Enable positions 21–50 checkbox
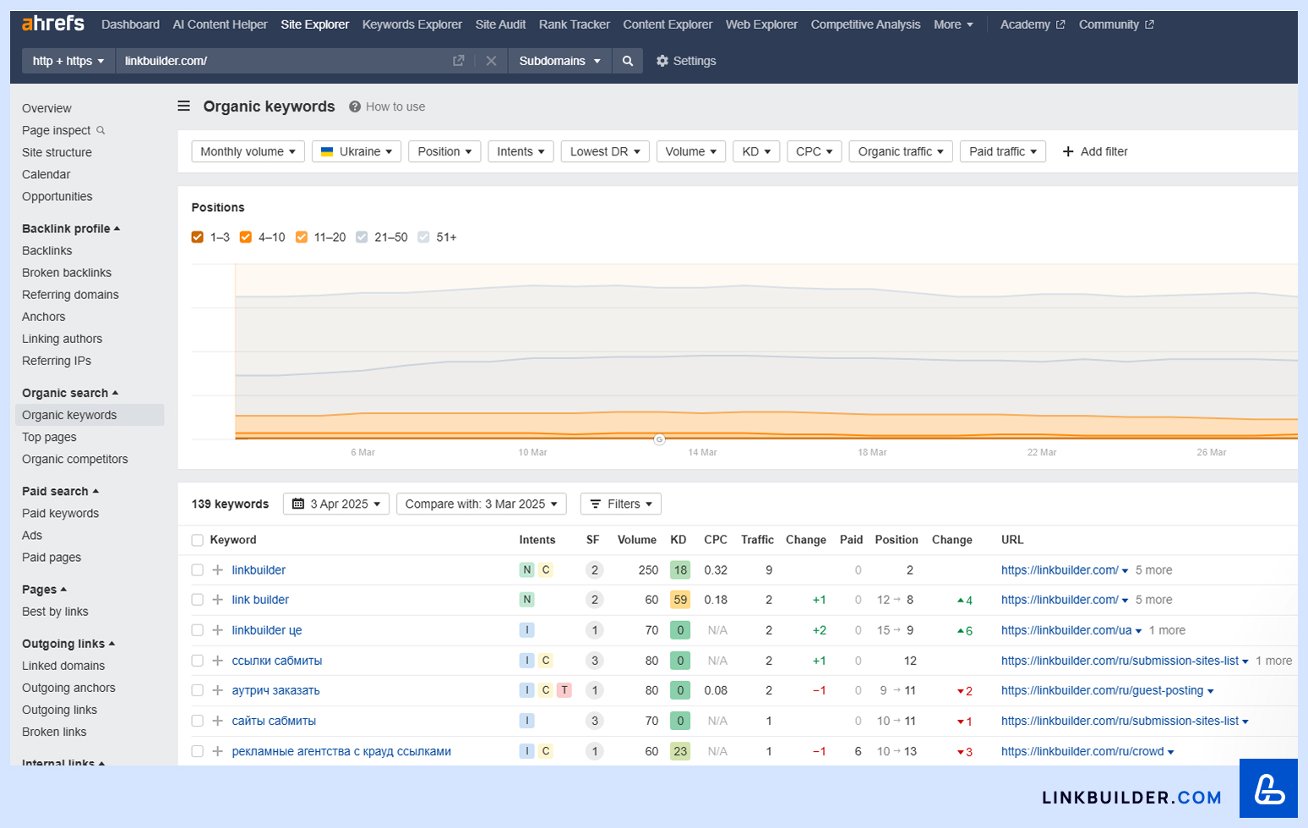This screenshot has width=1308, height=828. [362, 237]
